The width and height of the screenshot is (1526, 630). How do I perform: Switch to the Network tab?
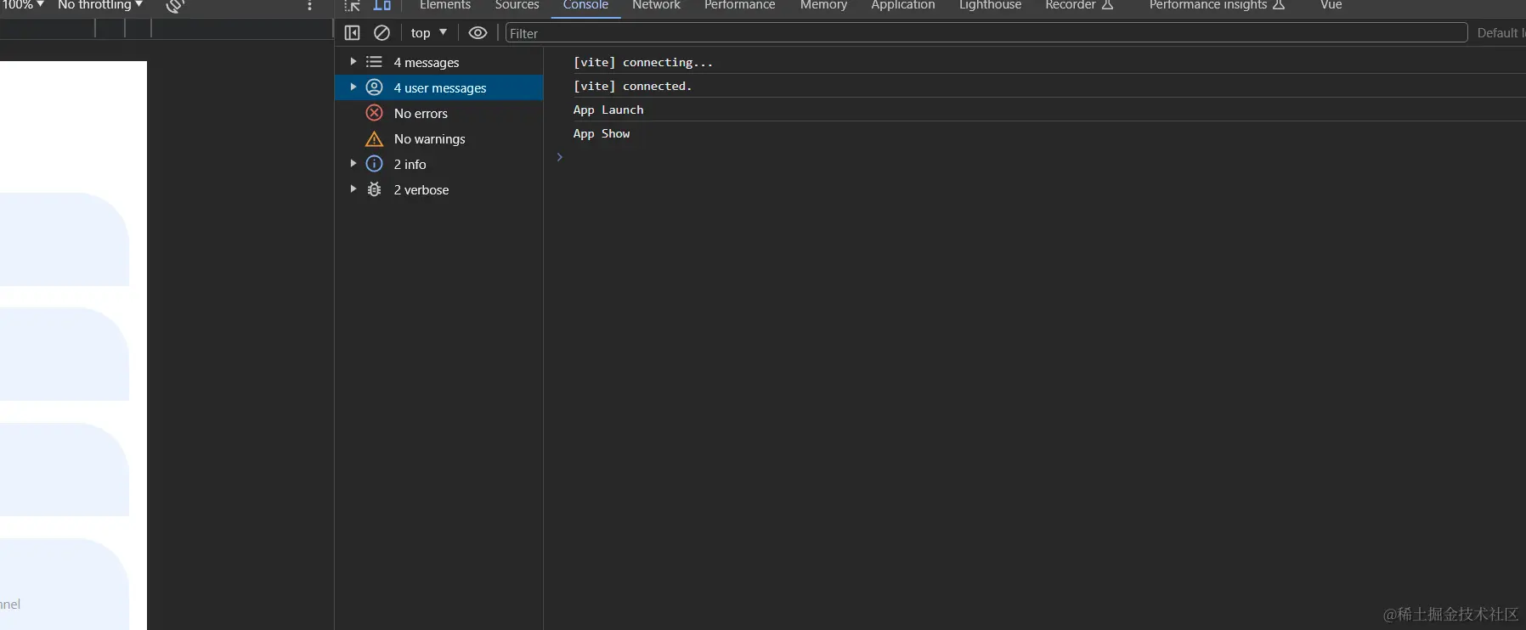coord(656,5)
